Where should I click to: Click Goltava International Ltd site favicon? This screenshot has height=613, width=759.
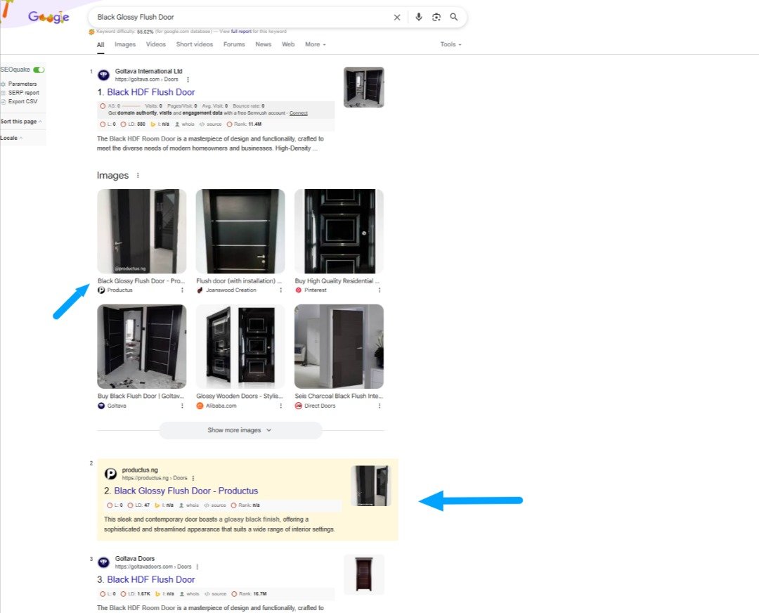[x=103, y=75]
